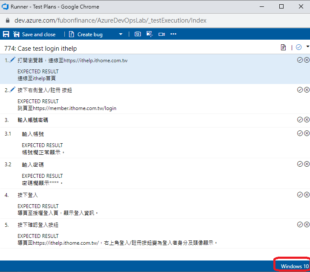Click the test case document icon

[283, 47]
